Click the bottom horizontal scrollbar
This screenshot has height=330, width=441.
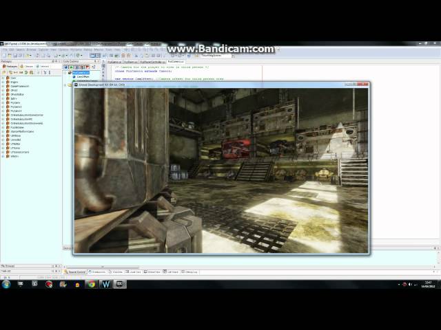pyautogui.click(x=103, y=267)
